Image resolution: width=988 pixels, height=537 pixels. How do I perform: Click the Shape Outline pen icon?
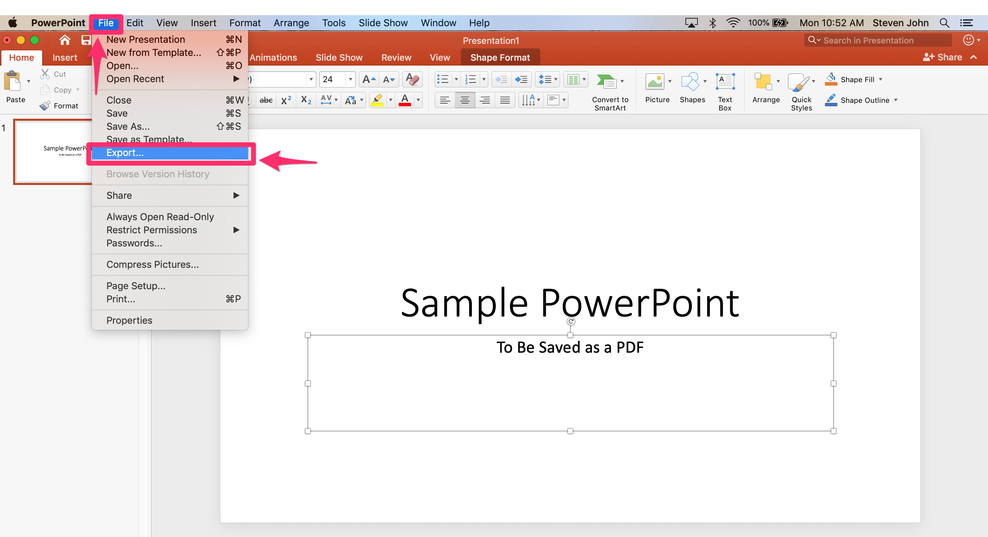(831, 100)
